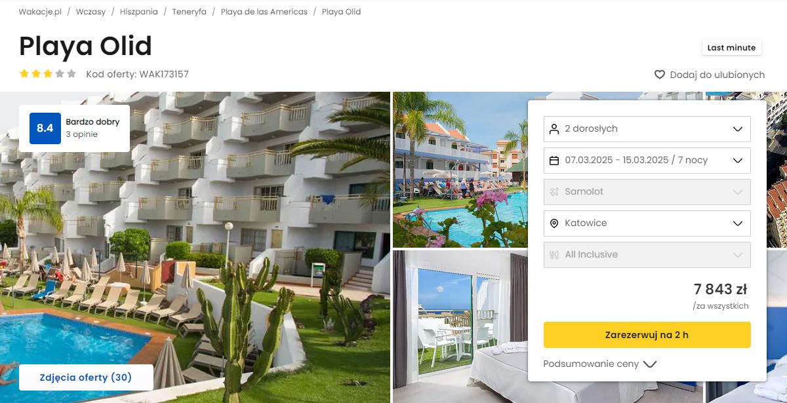787x403 pixels.
Task: Open Playa de las Americas breadcrumb
Action: point(264,12)
